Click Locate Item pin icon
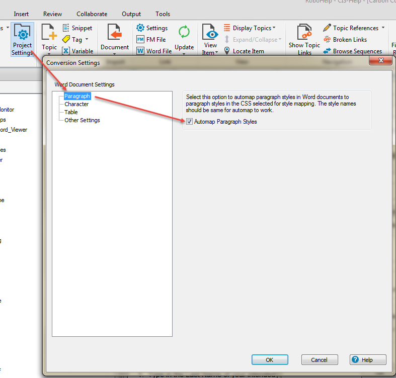This screenshot has height=378, width=396. coord(227,51)
